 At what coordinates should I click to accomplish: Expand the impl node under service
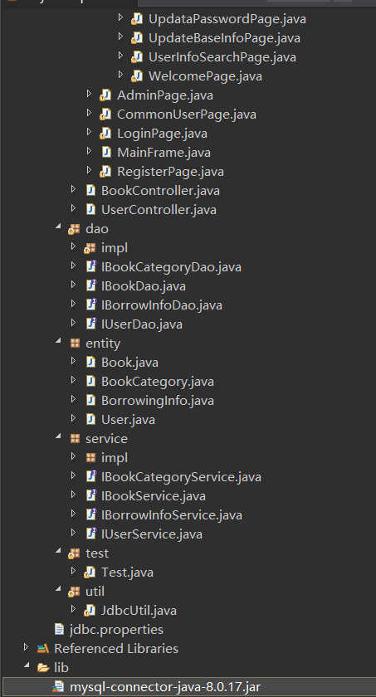tap(73, 456)
